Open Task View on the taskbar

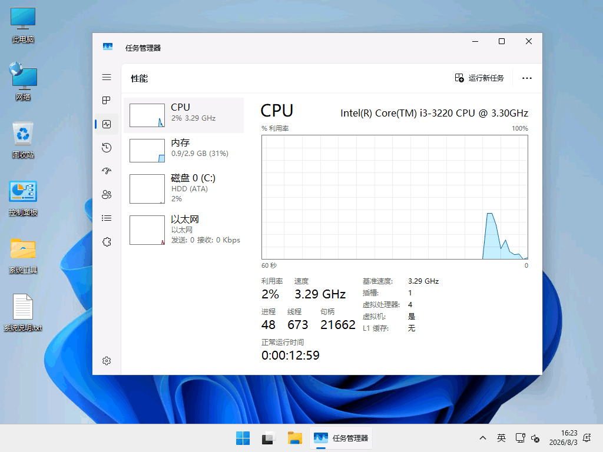click(269, 438)
